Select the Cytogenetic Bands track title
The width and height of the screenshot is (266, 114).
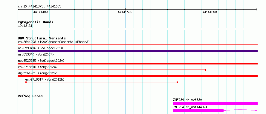point(36,22)
